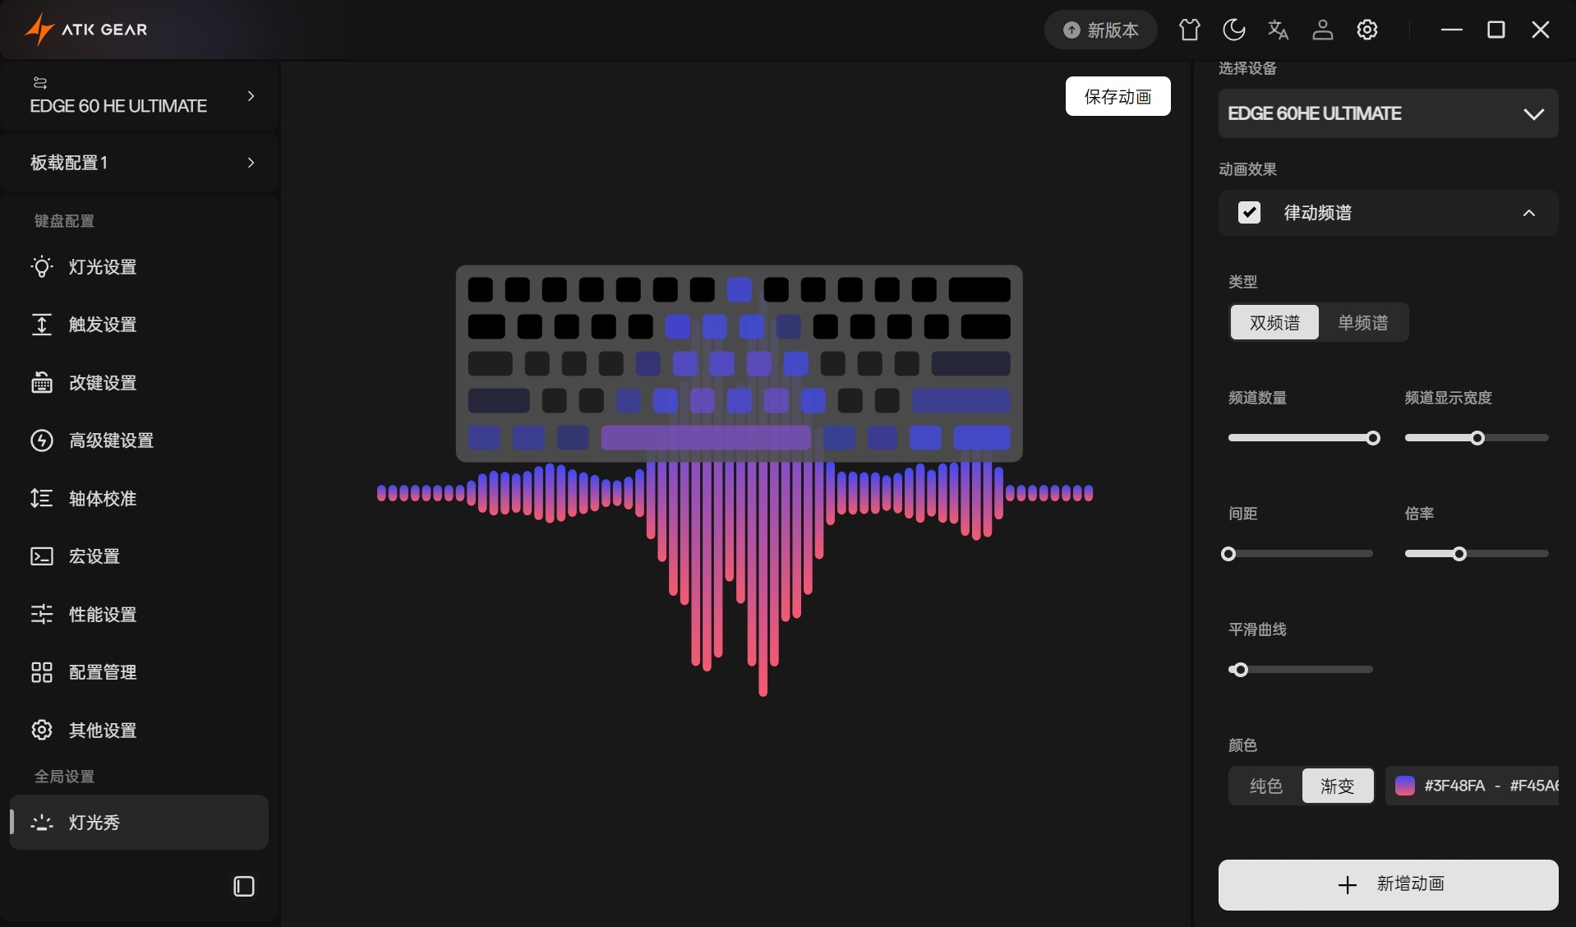Image resolution: width=1576 pixels, height=927 pixels.
Task: Click the skin/theme shirt icon
Action: pyautogui.click(x=1189, y=30)
